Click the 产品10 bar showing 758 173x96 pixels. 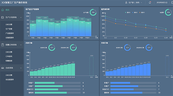click(x=88, y=29)
